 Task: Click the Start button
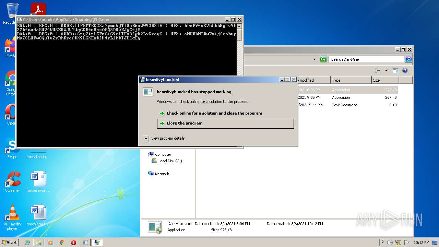tap(9, 243)
